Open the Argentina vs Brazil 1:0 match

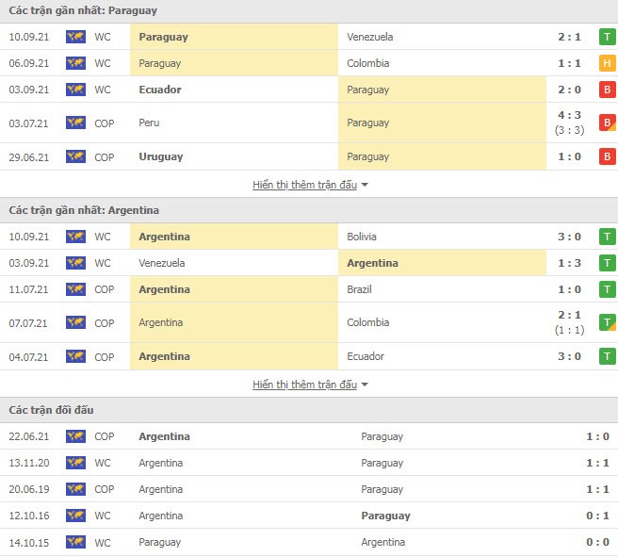tap(309, 289)
